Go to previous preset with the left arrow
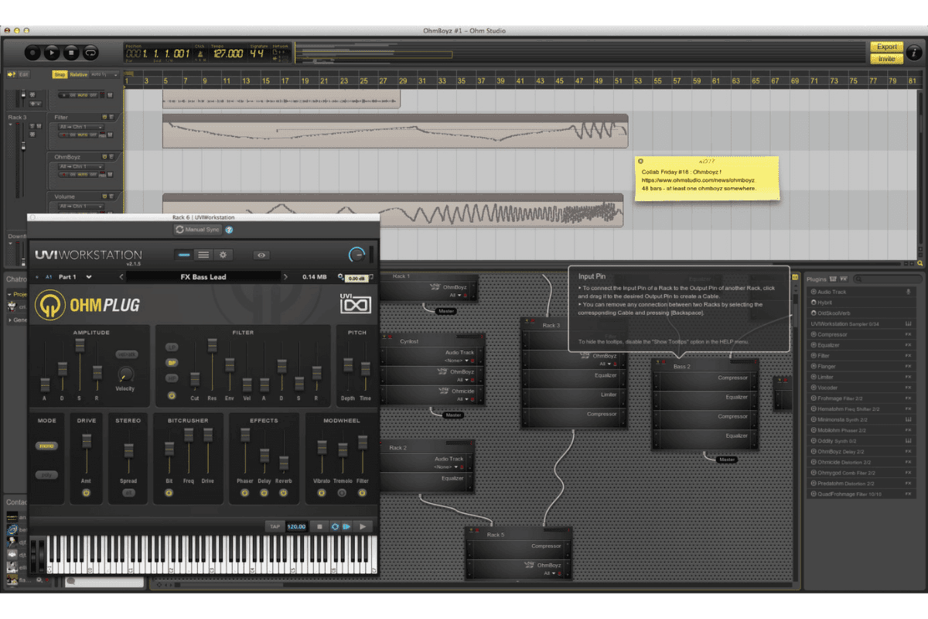The image size is (928, 619). (121, 276)
